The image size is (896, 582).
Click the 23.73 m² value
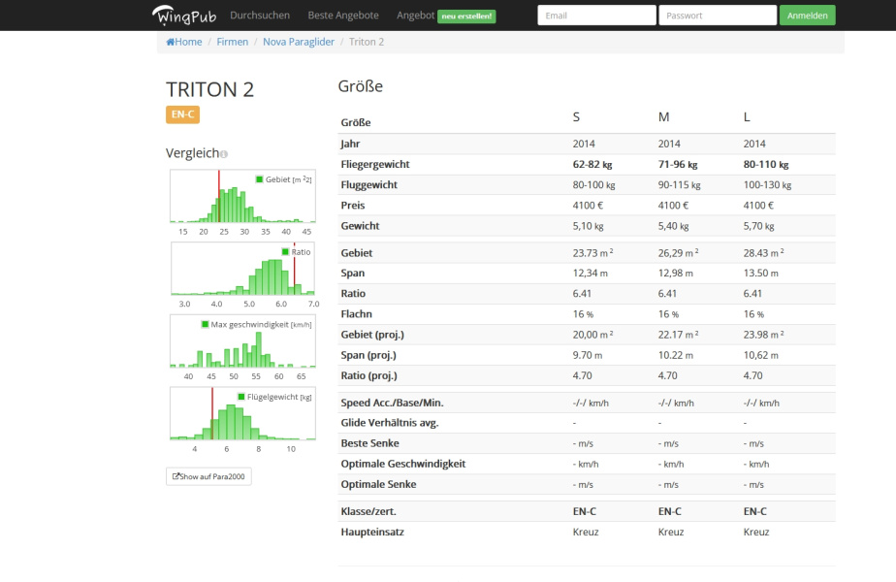[592, 253]
